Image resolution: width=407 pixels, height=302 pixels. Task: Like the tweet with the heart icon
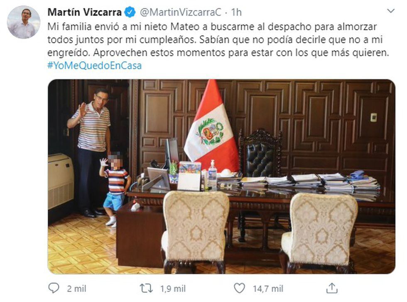[x=239, y=288]
